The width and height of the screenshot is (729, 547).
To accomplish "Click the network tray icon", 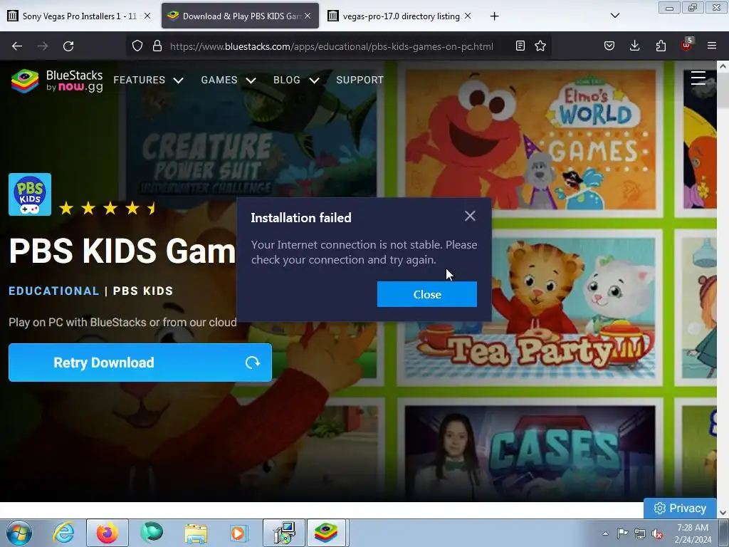I will [640, 533].
